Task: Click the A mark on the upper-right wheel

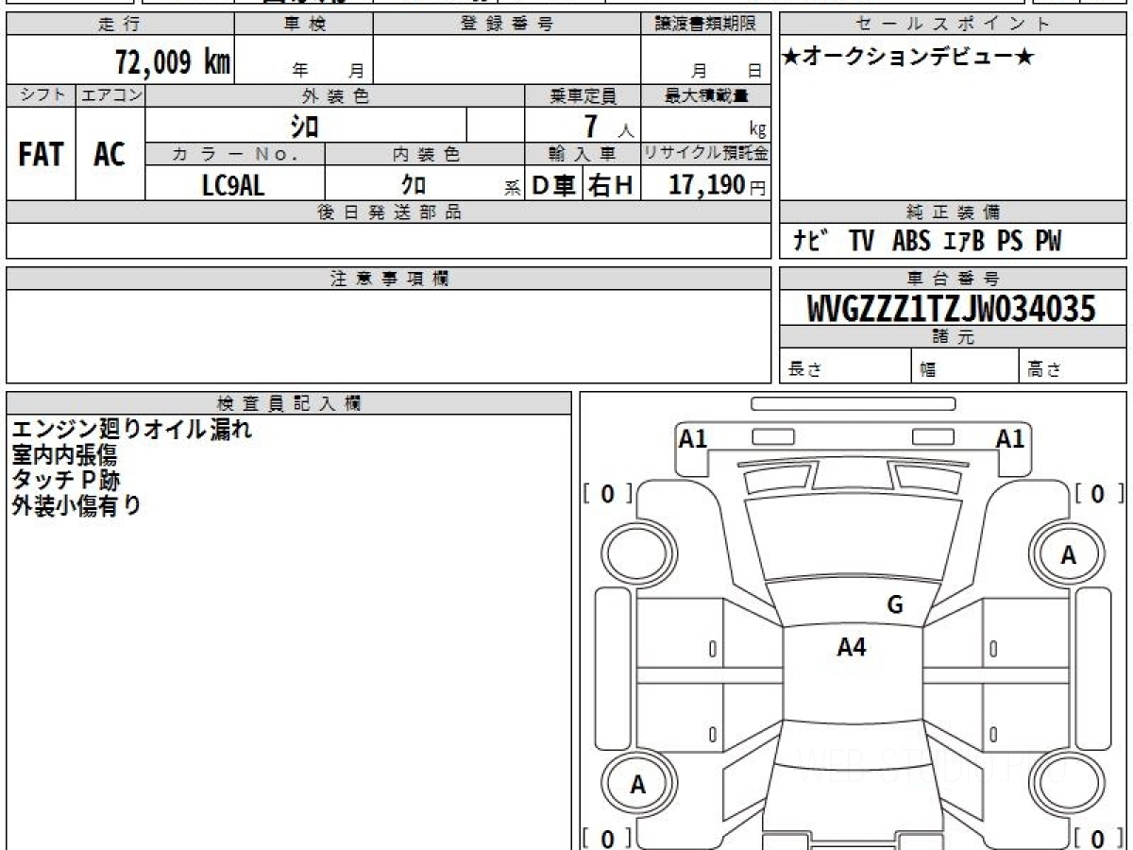Action: 1068,556
